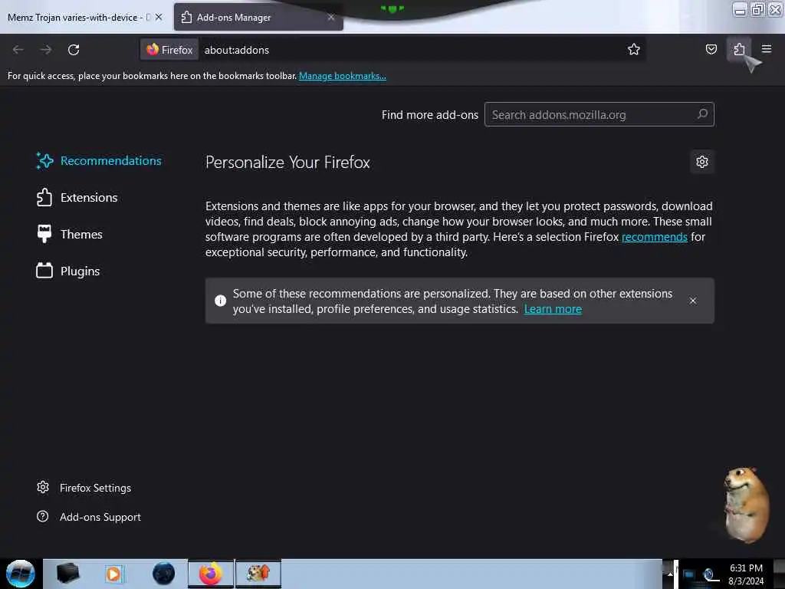Go forward using the forward arrow

click(46, 50)
